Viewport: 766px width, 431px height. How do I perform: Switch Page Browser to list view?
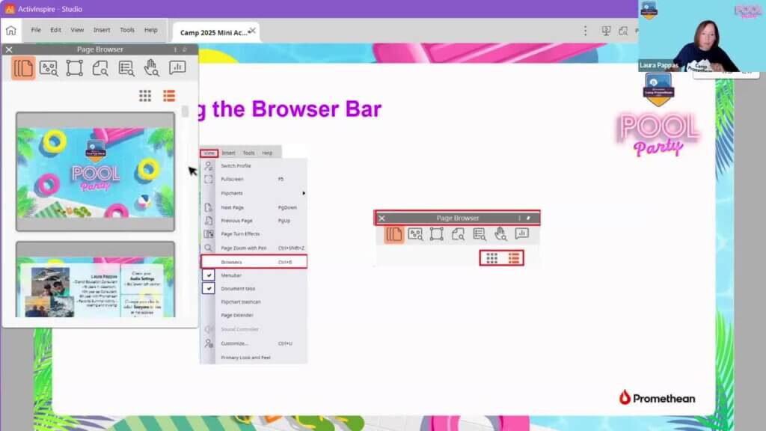coord(169,95)
